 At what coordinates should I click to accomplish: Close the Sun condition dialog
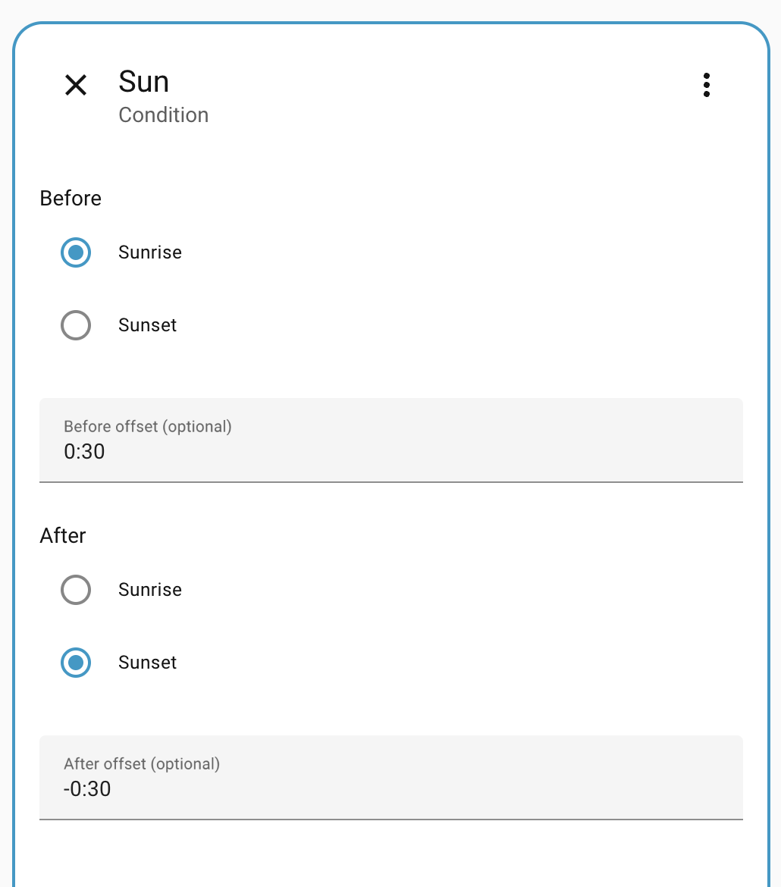click(x=76, y=85)
